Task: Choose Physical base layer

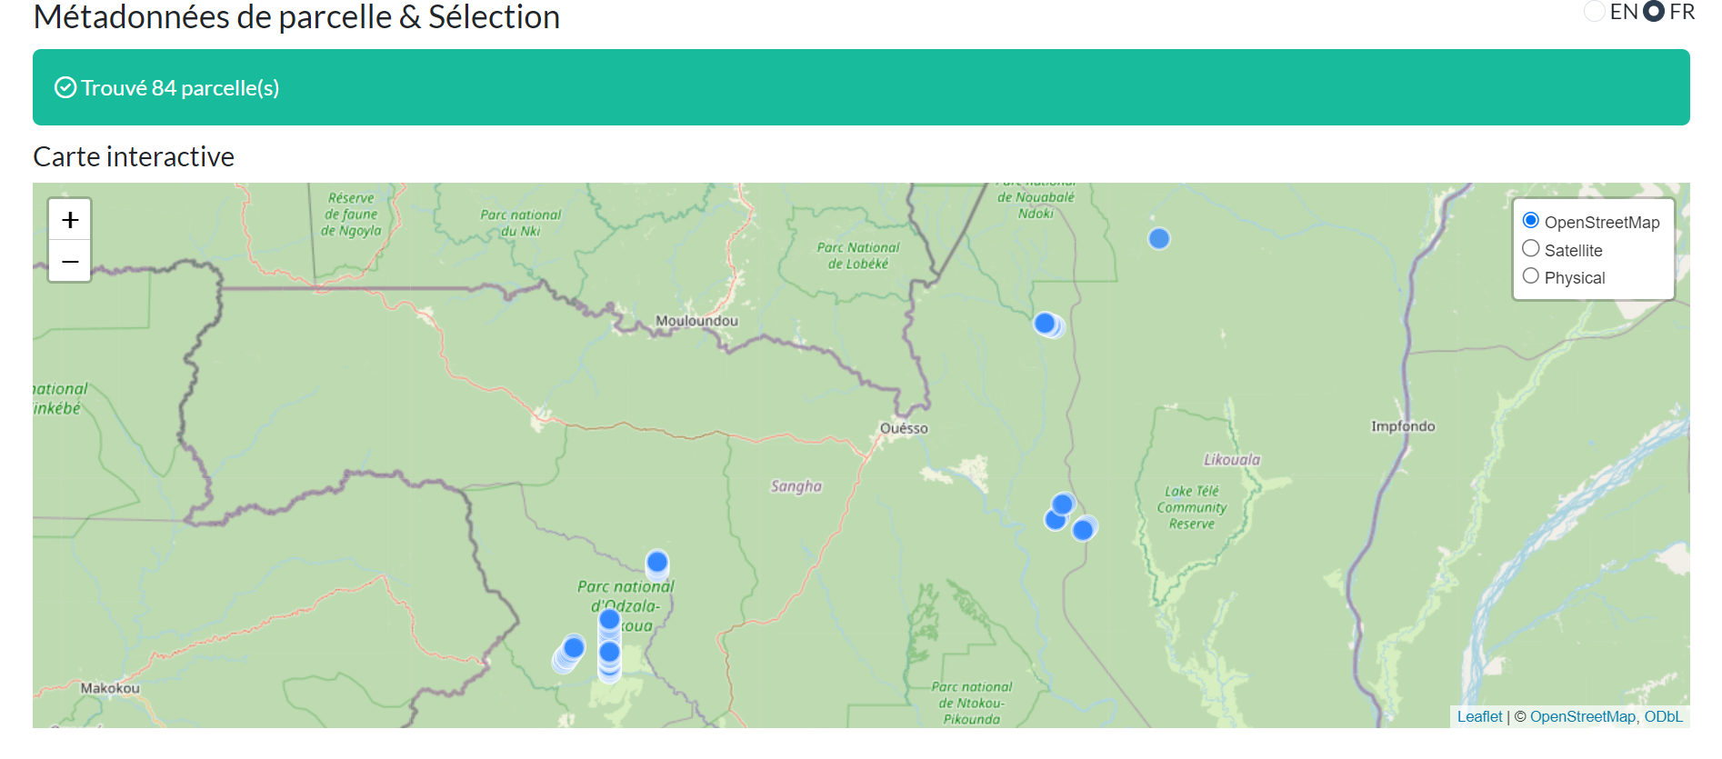Action: (1531, 276)
